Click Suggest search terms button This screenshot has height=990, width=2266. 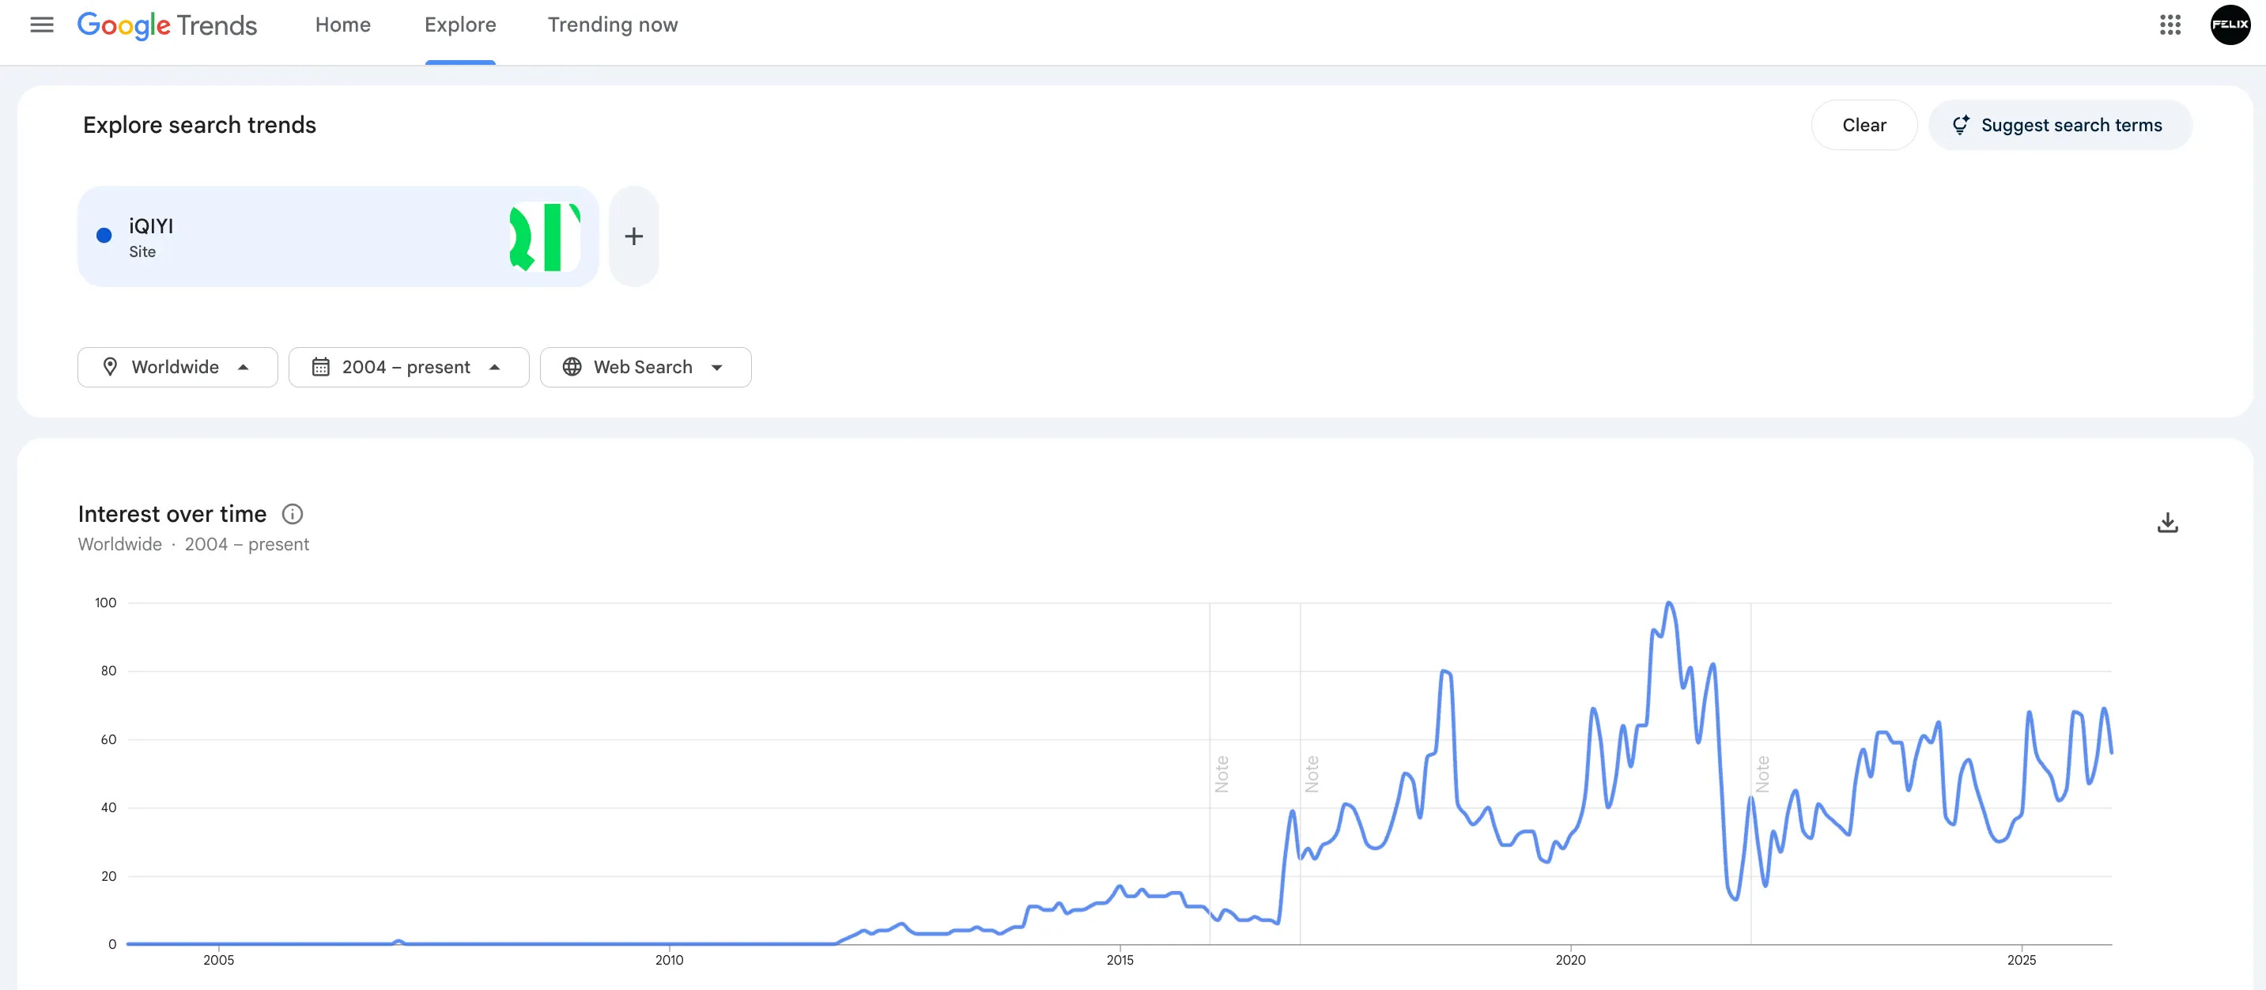pyautogui.click(x=2060, y=125)
